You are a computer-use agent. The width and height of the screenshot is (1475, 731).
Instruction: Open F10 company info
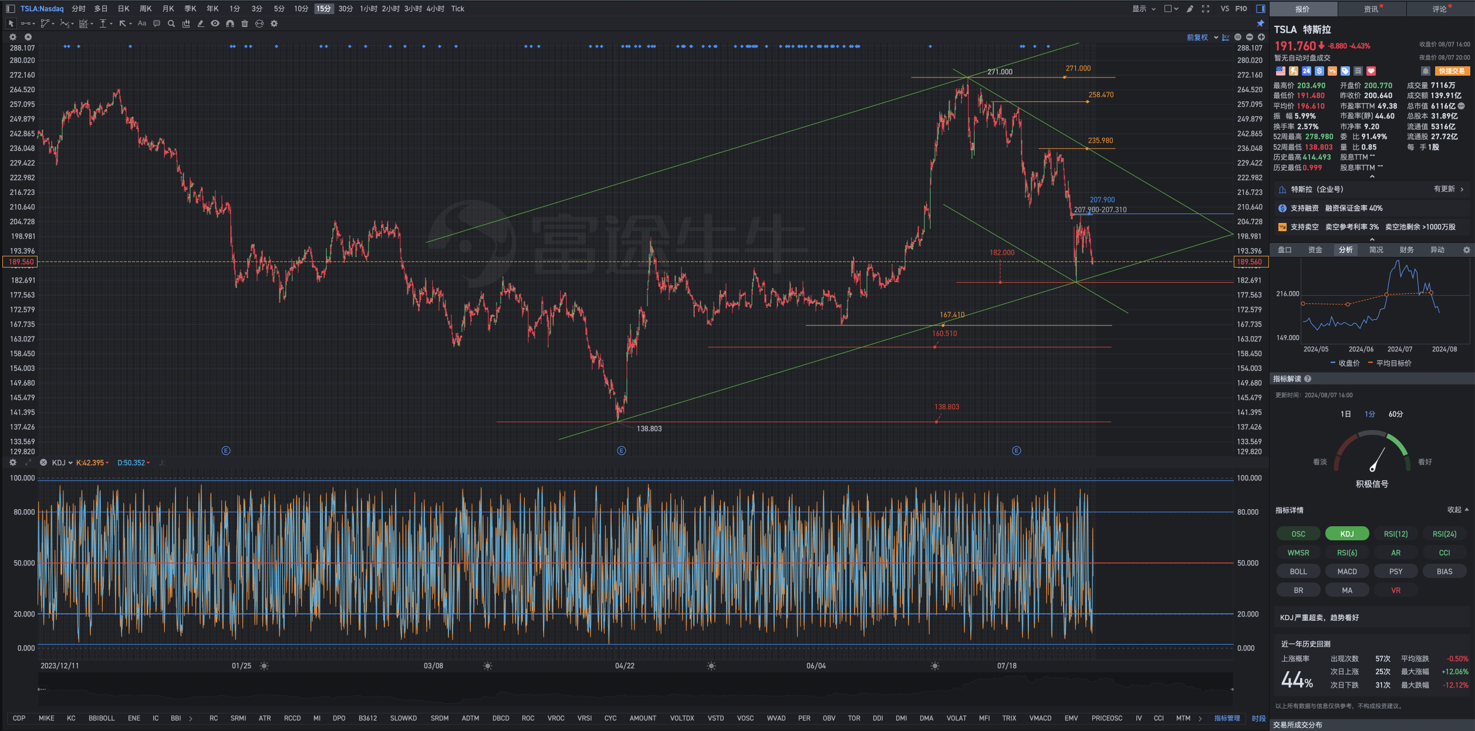(1241, 9)
